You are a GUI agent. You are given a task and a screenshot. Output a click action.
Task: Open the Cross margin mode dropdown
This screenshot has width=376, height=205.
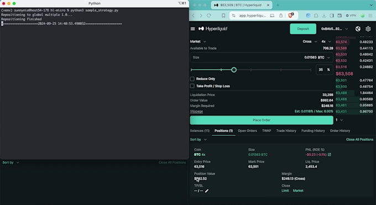pyautogui.click(x=310, y=41)
